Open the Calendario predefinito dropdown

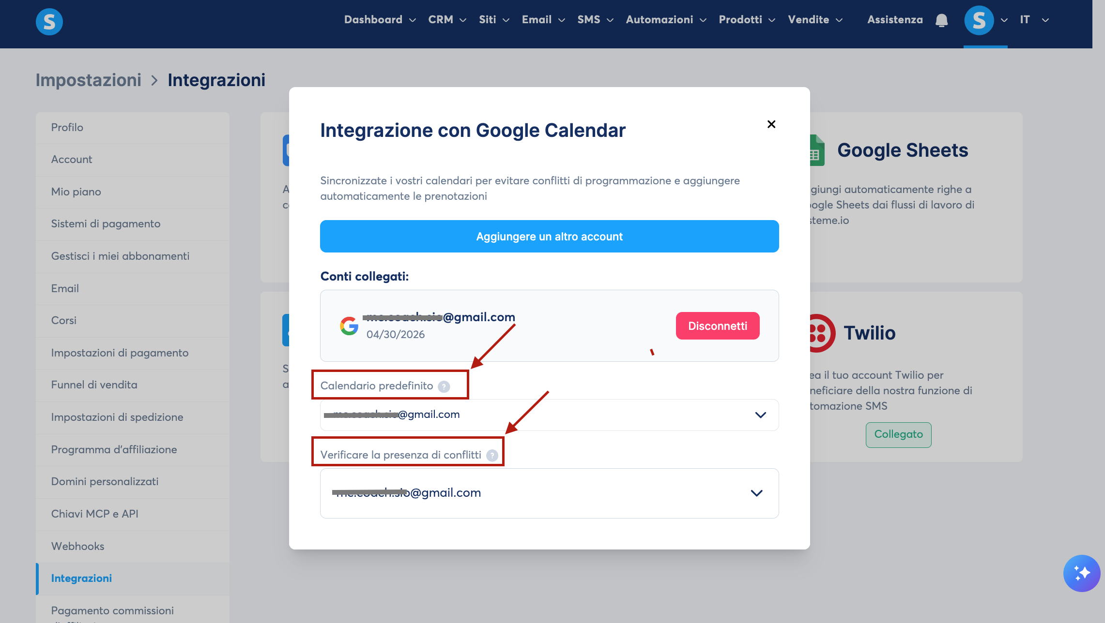click(x=550, y=415)
